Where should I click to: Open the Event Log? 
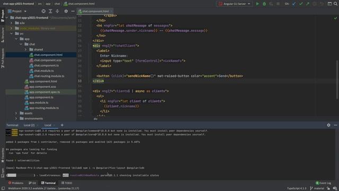click(x=323, y=183)
